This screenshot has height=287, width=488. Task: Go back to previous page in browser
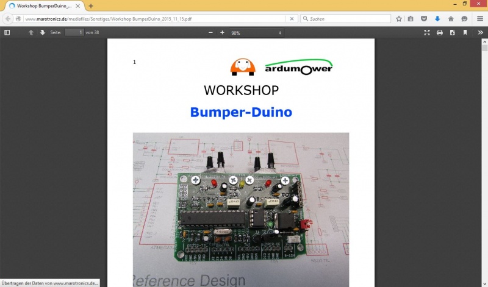coord(8,19)
